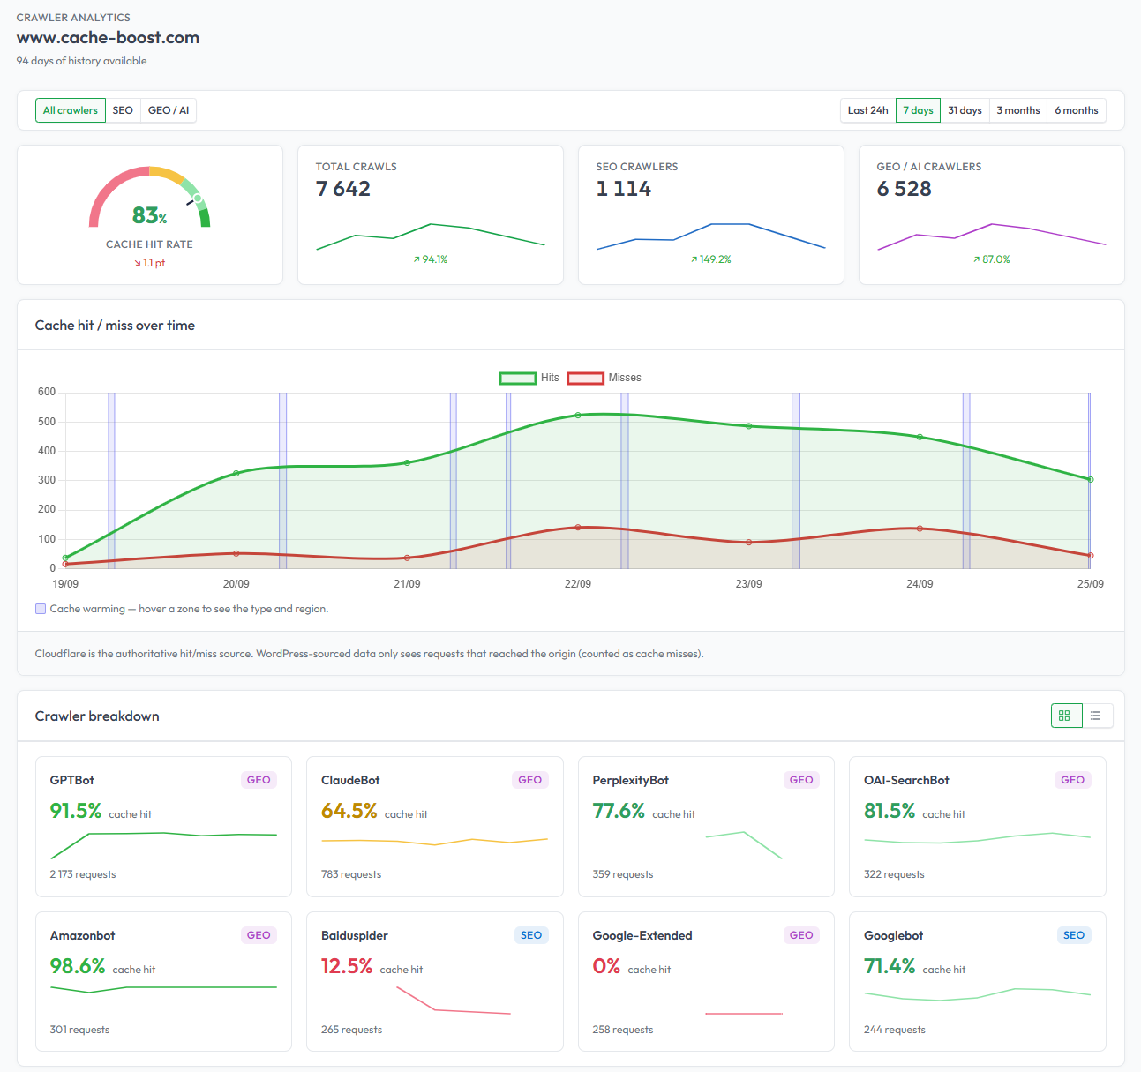Choose the 31 days time range
1141x1072 pixels.
(x=965, y=110)
